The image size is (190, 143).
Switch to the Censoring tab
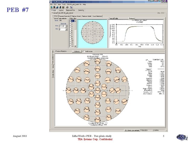pos(81,10)
